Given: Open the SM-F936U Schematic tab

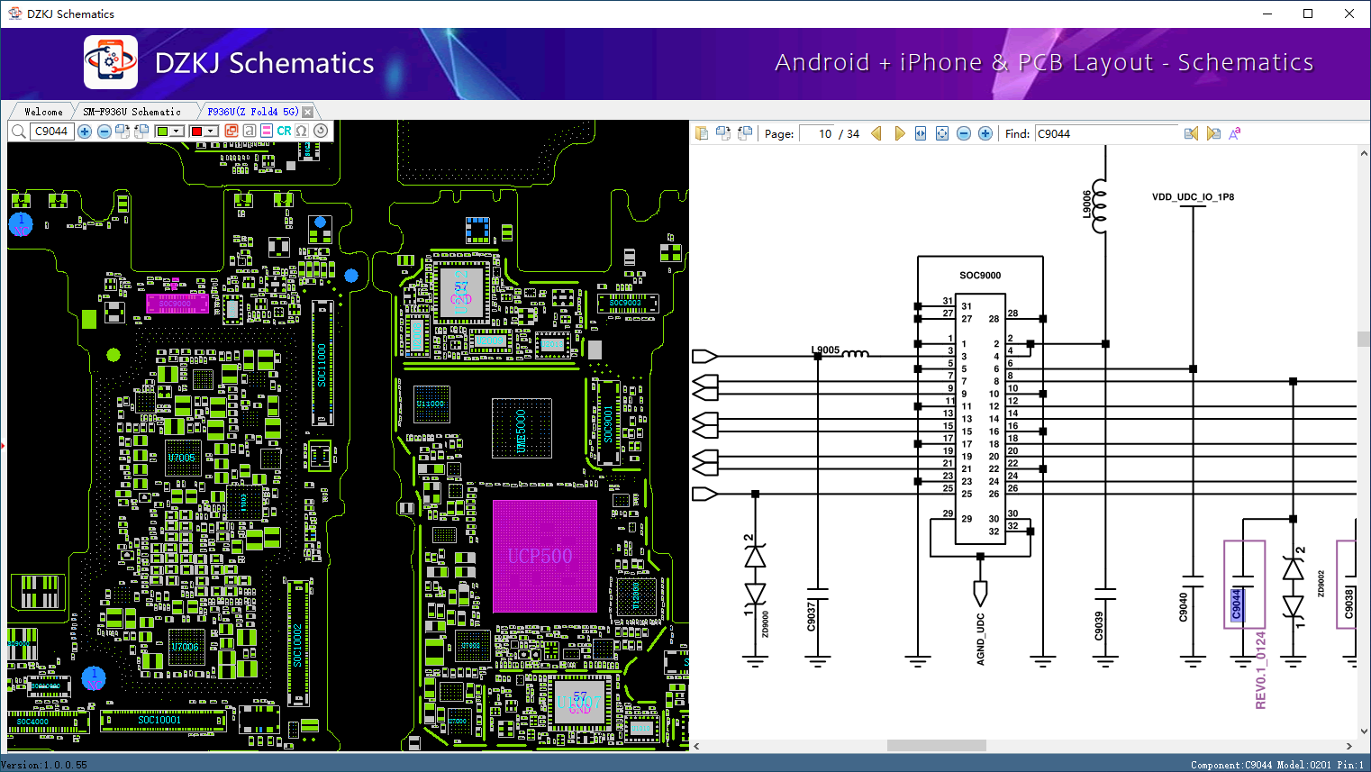Looking at the screenshot, I should [x=132, y=112].
